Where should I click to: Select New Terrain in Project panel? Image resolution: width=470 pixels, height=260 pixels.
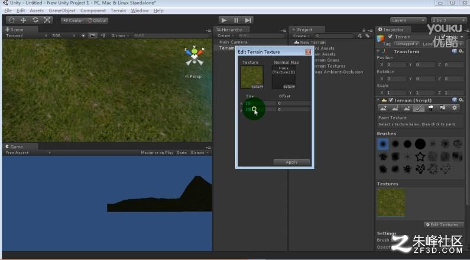(x=313, y=42)
